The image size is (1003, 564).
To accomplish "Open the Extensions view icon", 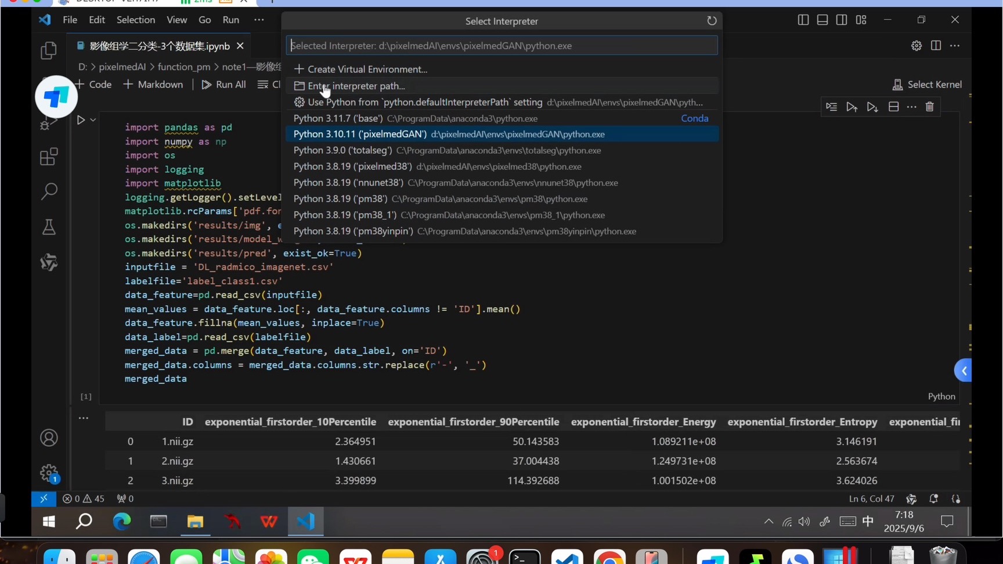I will pos(49,157).
